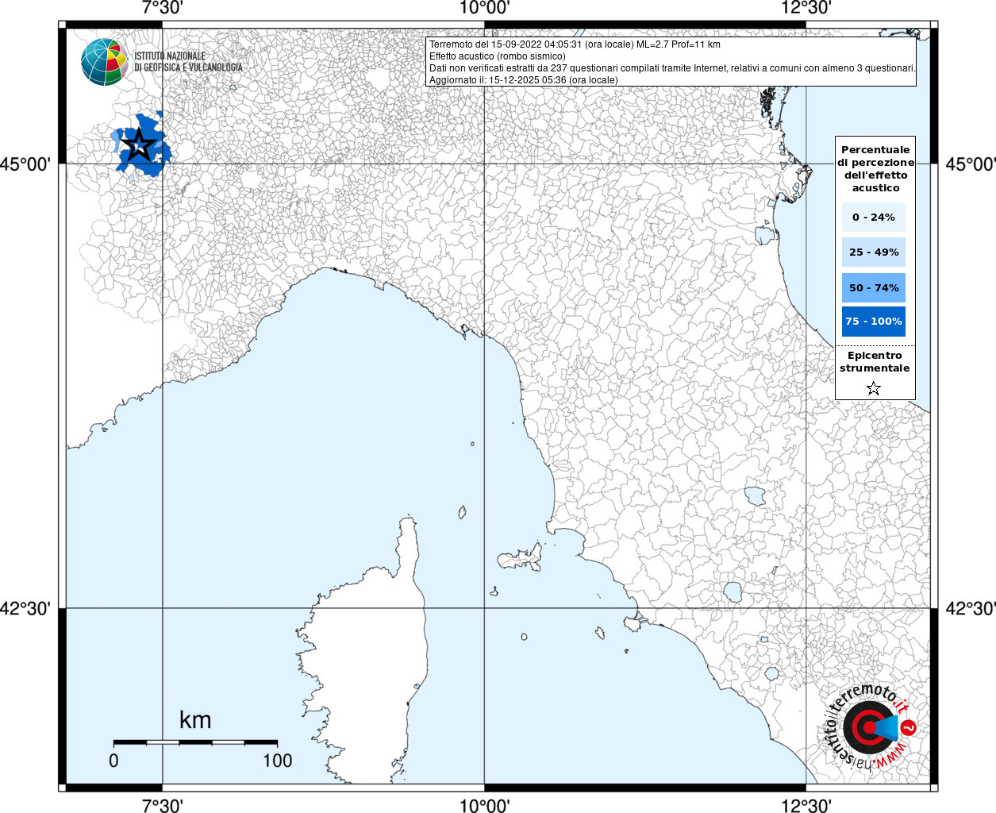This screenshot has height=813, width=996.
Task: Click the 'Epicentro strumentale' legend label
Action: pyautogui.click(x=875, y=362)
